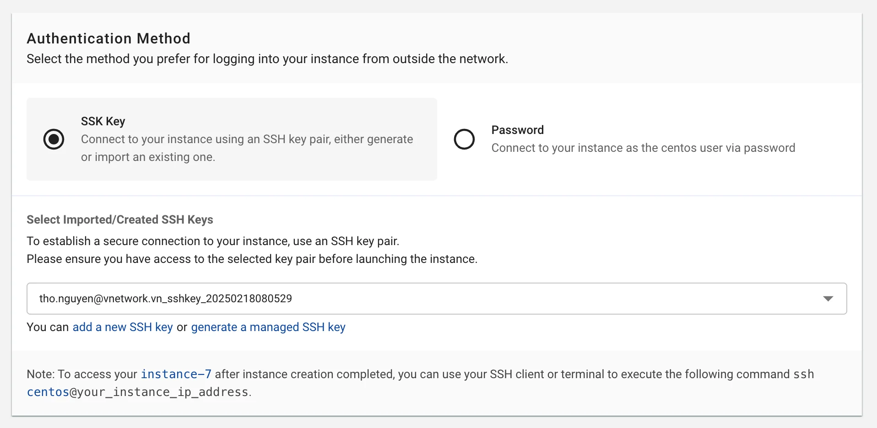Click the Password option description text

[x=643, y=148]
